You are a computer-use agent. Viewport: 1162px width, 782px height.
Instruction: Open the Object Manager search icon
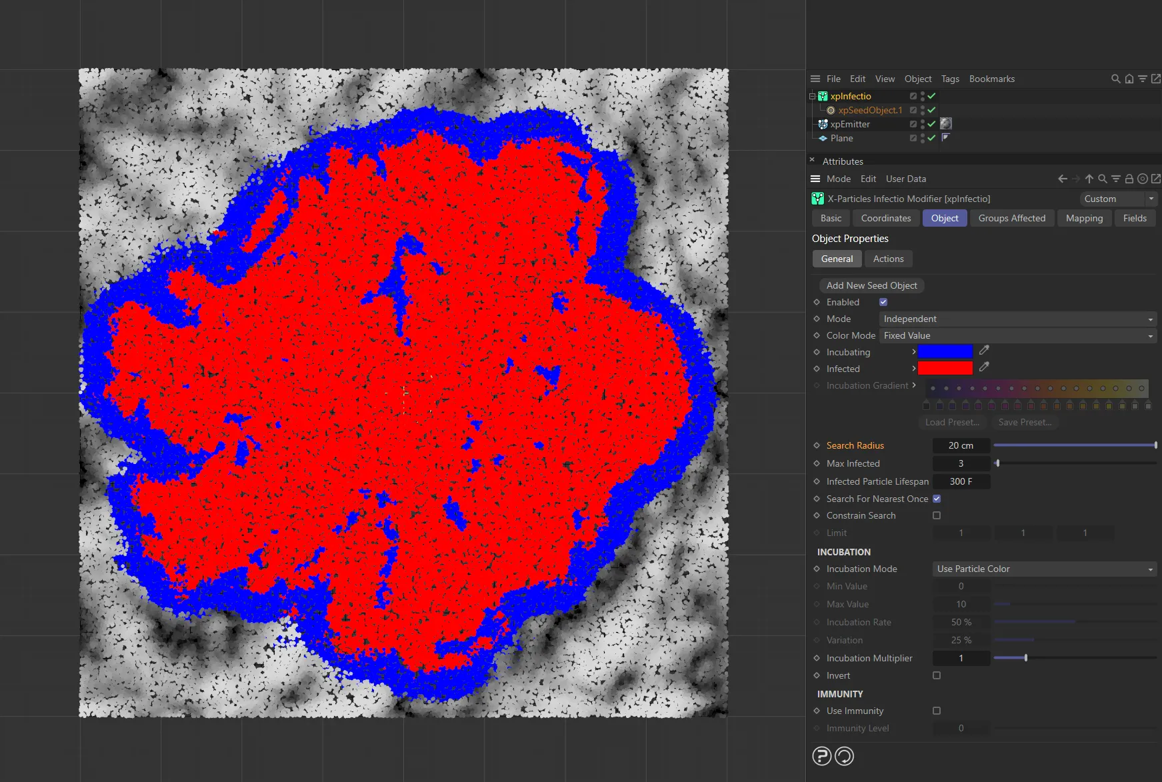1116,79
